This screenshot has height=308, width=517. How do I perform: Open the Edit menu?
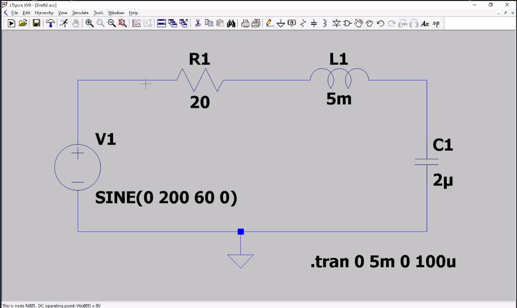[x=26, y=13]
